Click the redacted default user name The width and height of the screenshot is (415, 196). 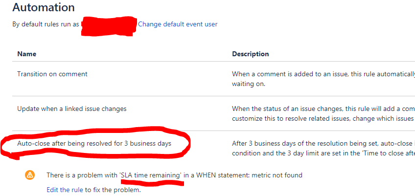109,26
